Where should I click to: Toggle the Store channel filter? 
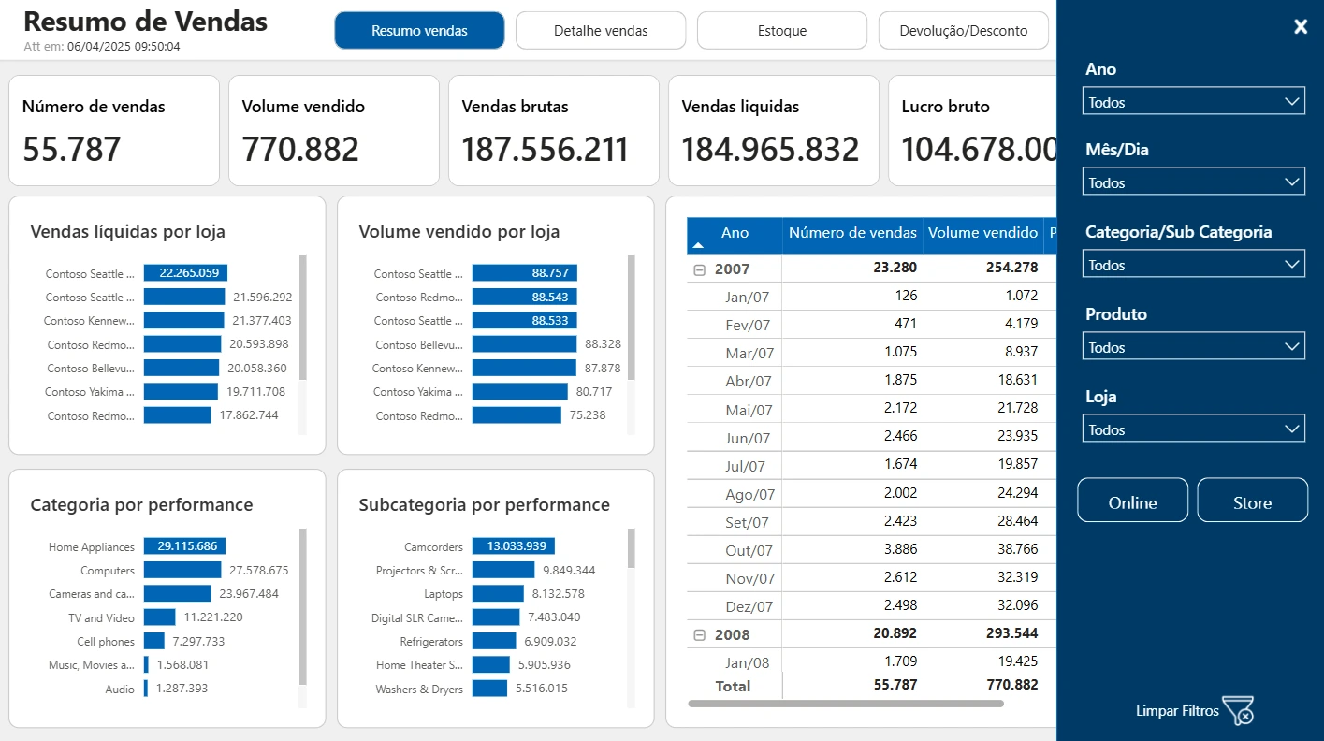(x=1252, y=501)
